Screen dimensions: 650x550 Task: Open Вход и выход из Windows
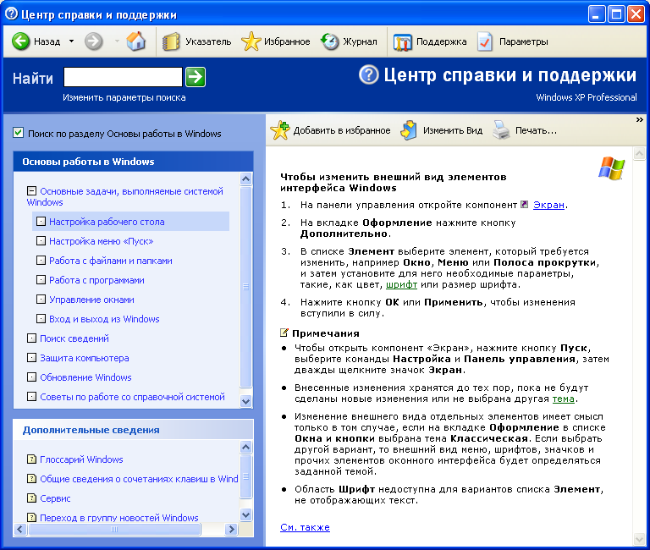tap(104, 319)
